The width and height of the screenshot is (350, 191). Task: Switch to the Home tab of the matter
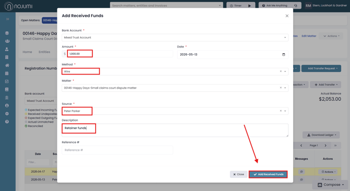pyautogui.click(x=27, y=52)
